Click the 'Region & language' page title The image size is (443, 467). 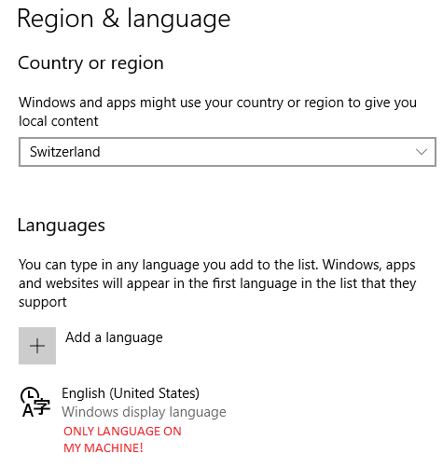coord(124,20)
